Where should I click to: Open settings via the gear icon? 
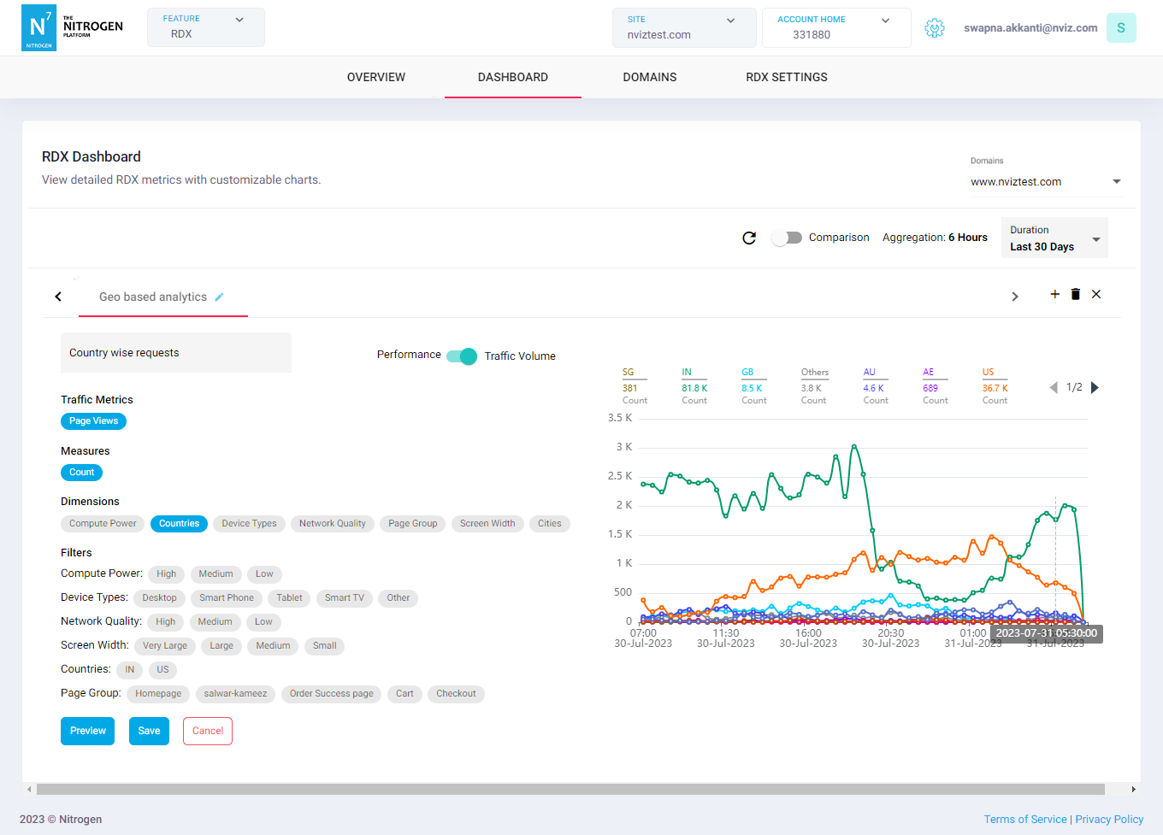click(x=935, y=28)
